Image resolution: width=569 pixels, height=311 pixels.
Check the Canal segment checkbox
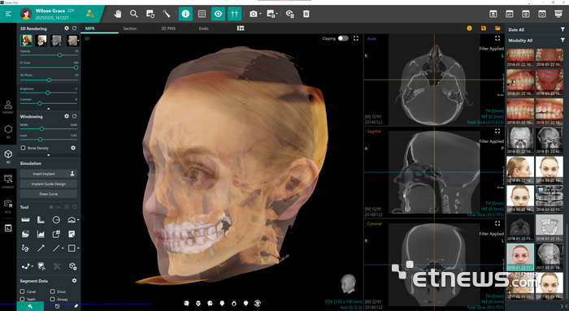tap(23, 292)
